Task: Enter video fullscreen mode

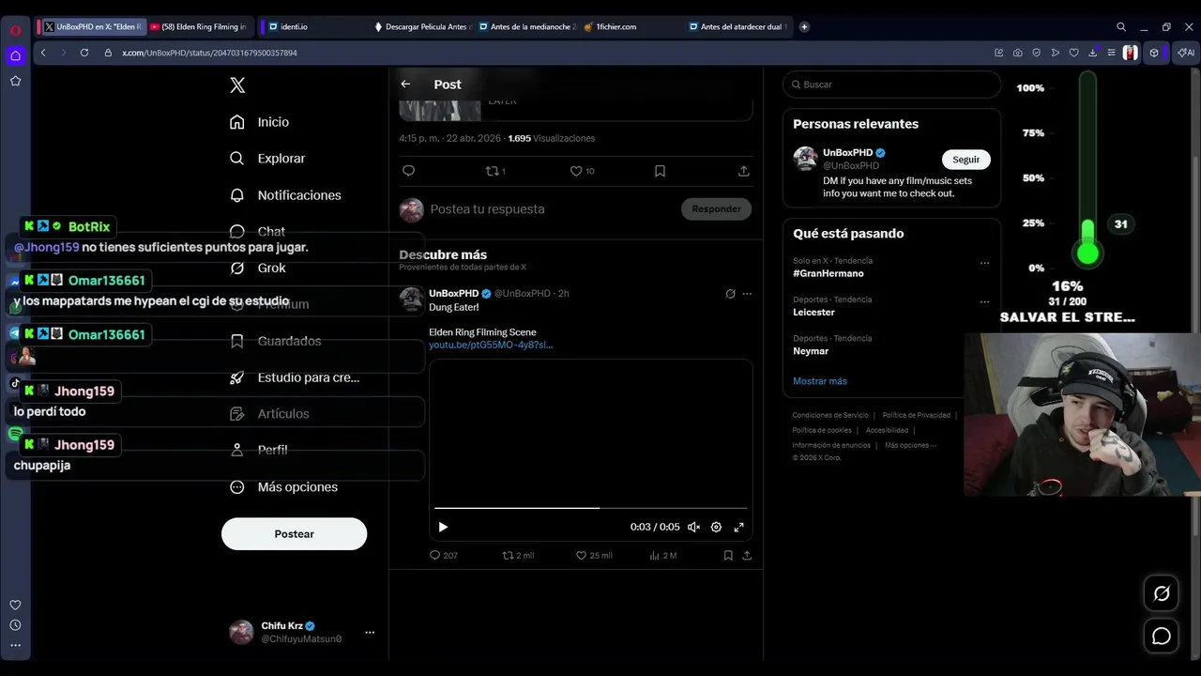Action: pos(738,528)
